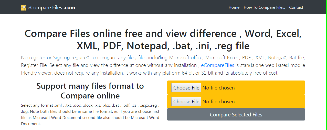
Task: Click the supported formats note starting with Select any format
Action: click(x=90, y=114)
